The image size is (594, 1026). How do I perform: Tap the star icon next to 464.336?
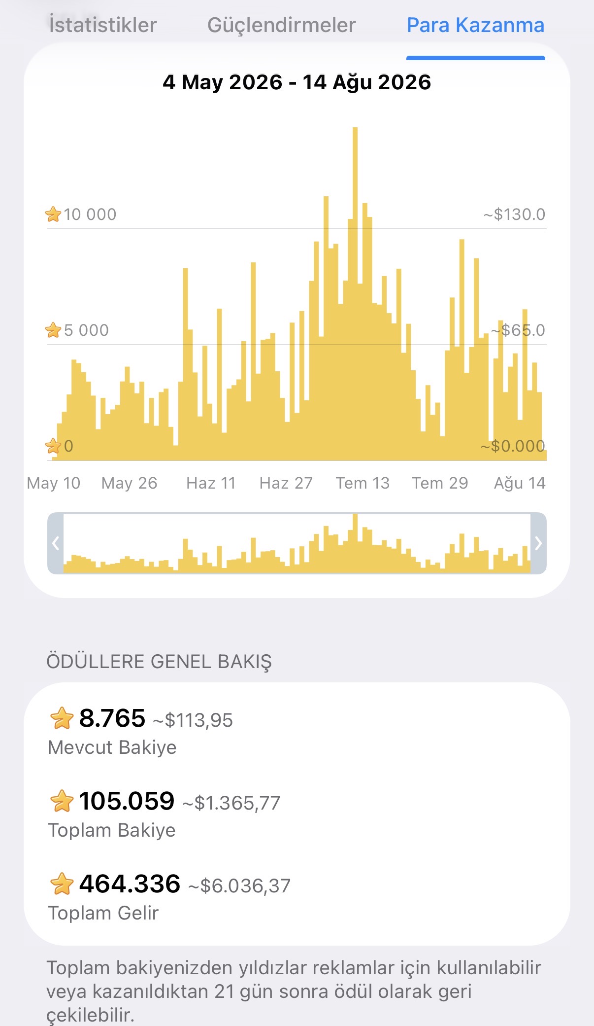[62, 884]
